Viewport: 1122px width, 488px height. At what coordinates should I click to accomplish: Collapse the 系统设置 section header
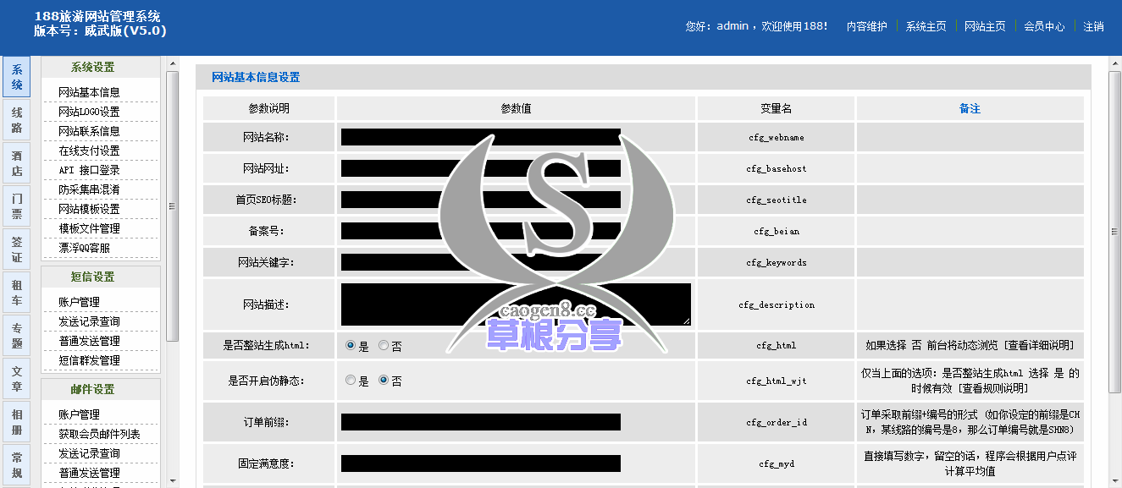[100, 68]
